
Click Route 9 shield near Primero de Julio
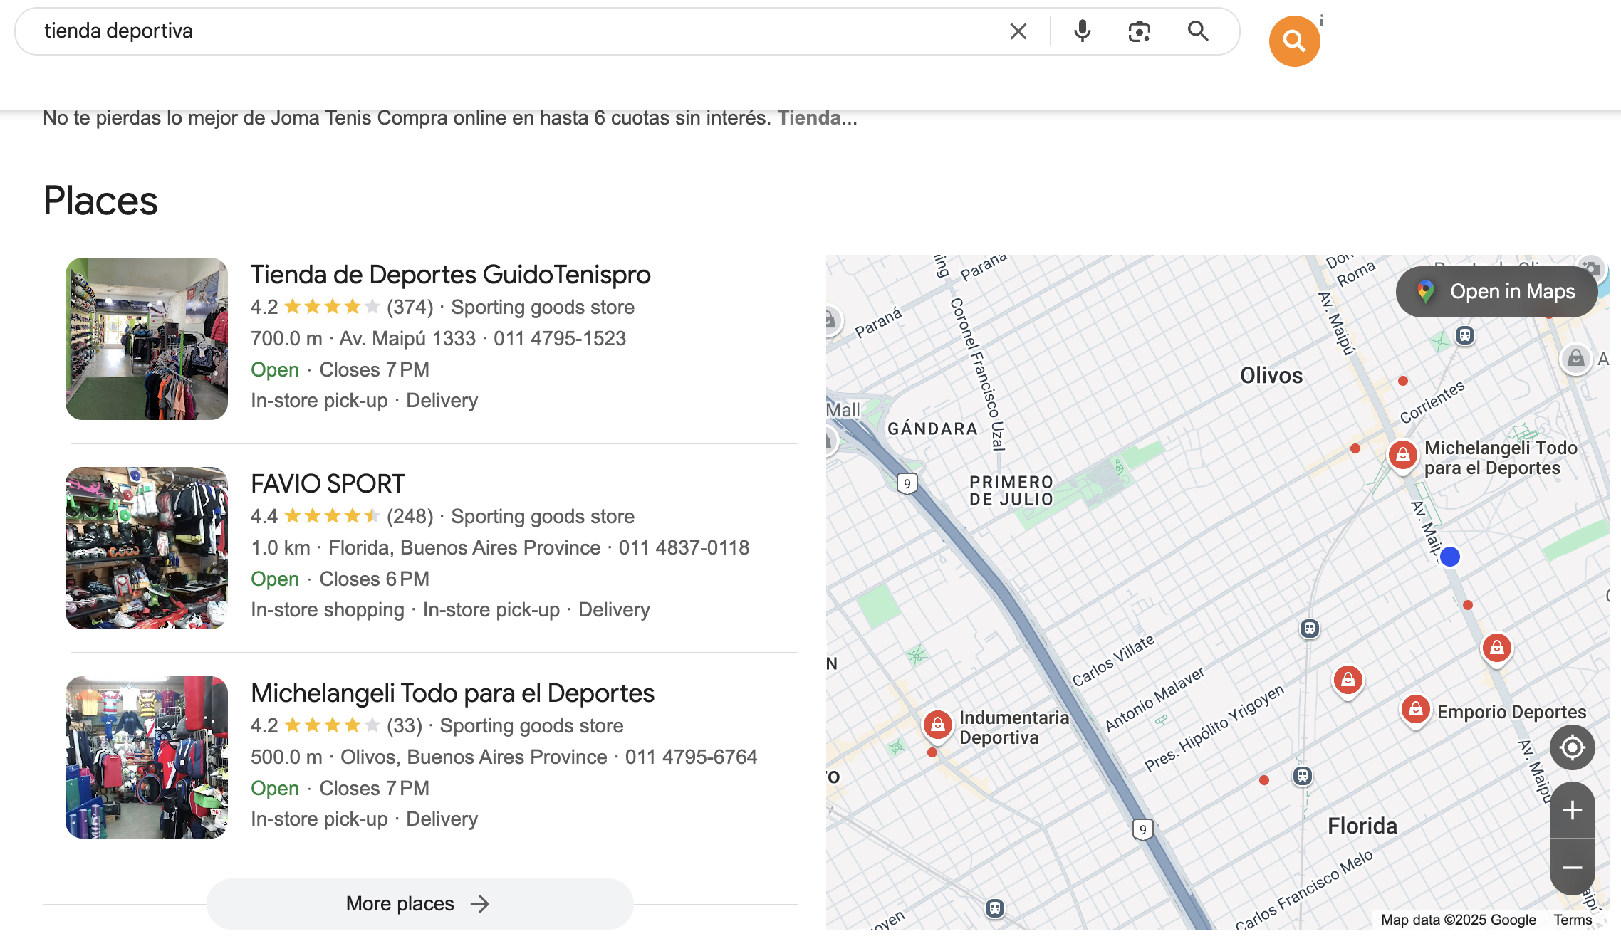pos(907,484)
